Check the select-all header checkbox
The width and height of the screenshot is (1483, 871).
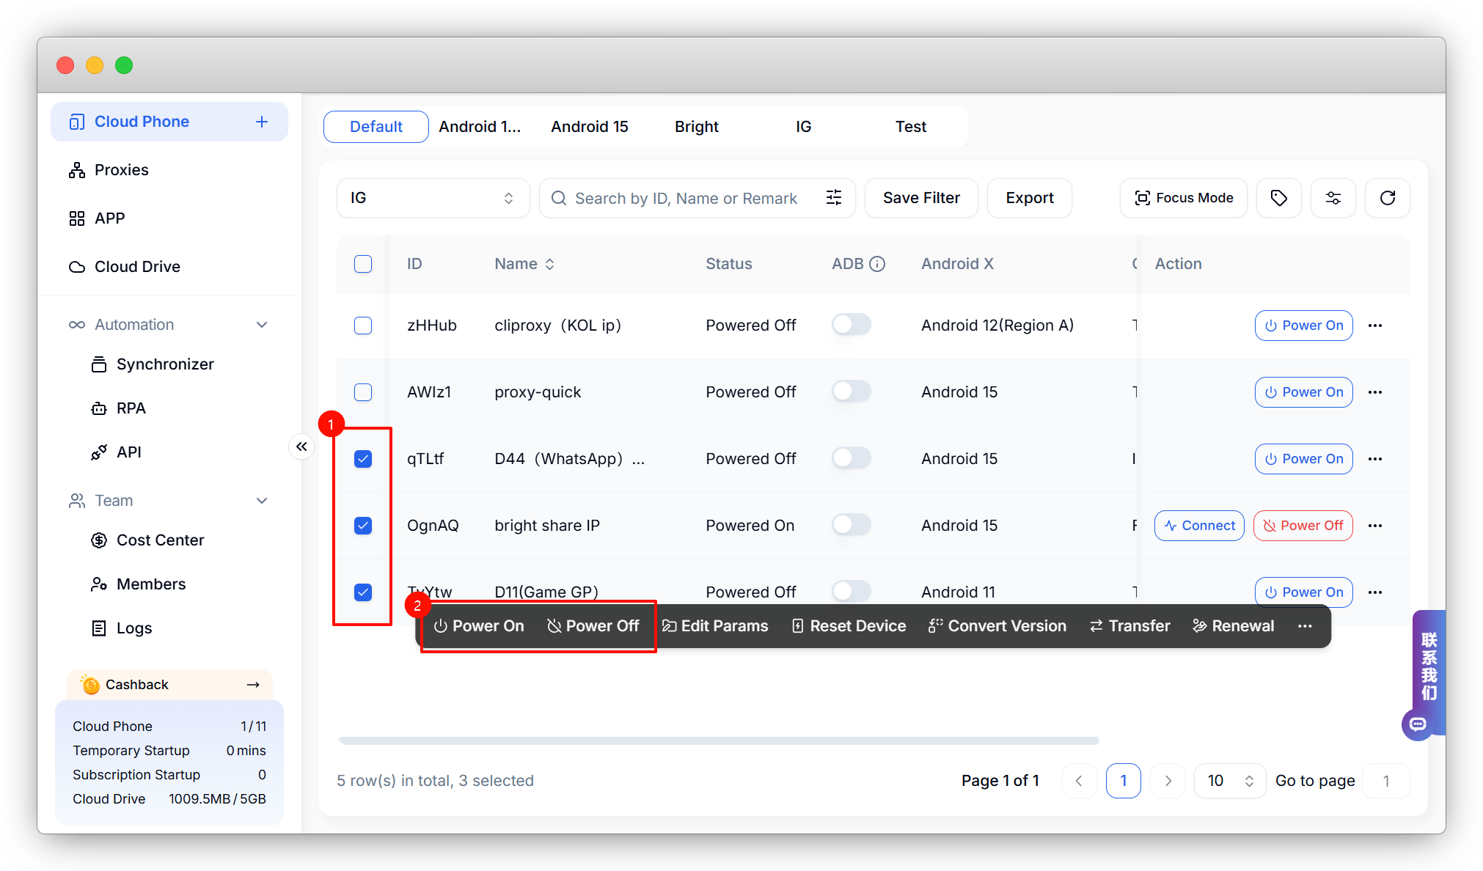point(363,264)
